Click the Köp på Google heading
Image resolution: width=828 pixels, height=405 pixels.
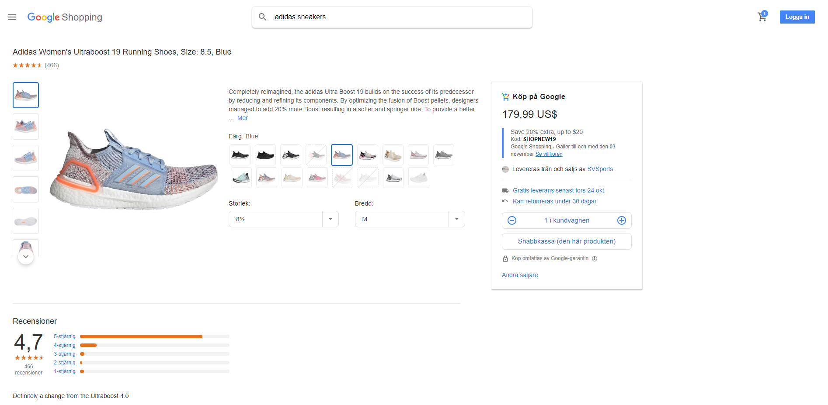[539, 96]
